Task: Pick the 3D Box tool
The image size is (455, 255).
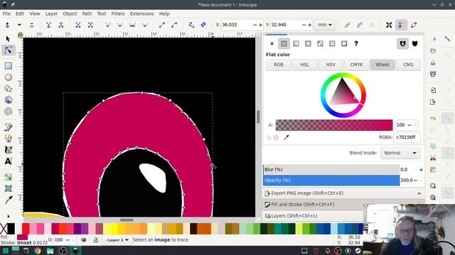Action: pyautogui.click(x=9, y=100)
